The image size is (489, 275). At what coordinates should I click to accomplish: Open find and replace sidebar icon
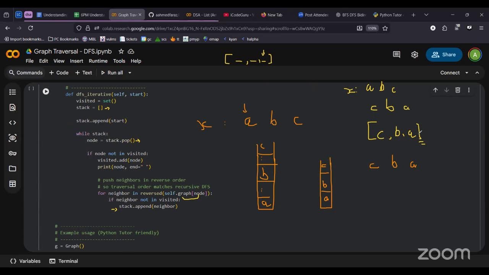pyautogui.click(x=13, y=107)
